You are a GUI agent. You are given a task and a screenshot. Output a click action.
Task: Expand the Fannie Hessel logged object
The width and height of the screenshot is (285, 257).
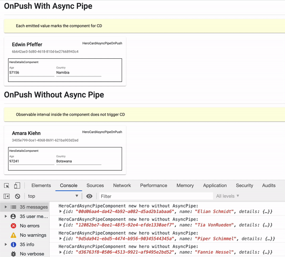coord(60,252)
